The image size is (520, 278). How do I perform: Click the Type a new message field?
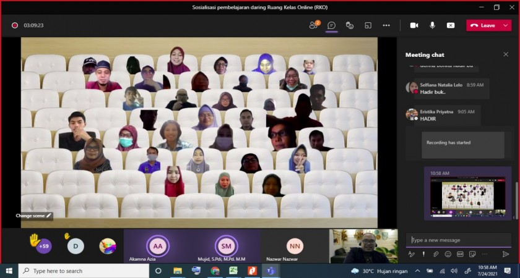[458, 240]
